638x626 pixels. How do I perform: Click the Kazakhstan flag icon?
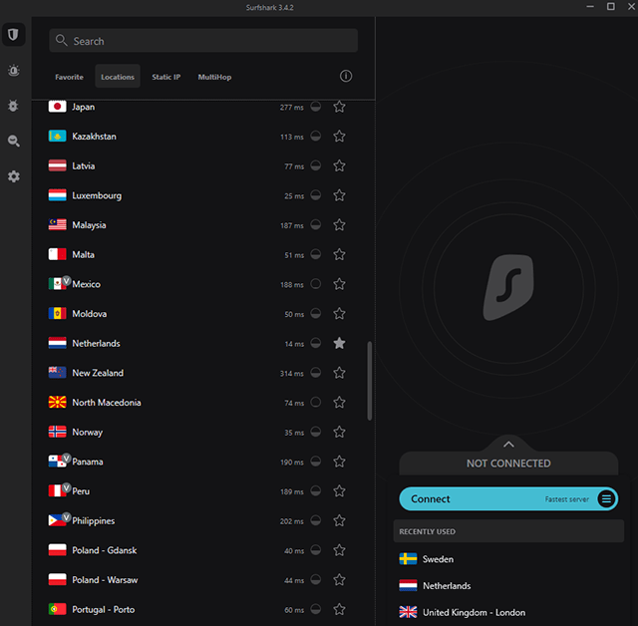click(58, 137)
